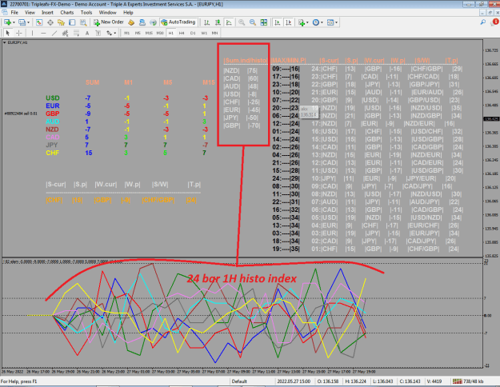Click the Default profile status bar
Viewport: 500px width, 387px height.
click(x=239, y=381)
